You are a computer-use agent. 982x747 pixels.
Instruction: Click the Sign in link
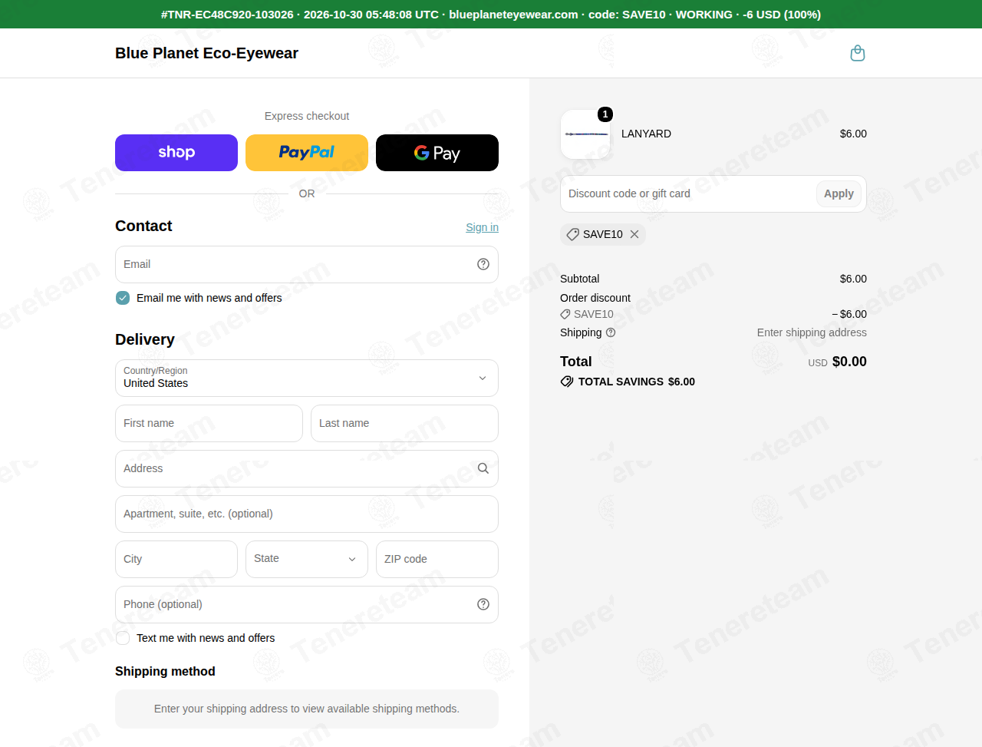pos(482,227)
